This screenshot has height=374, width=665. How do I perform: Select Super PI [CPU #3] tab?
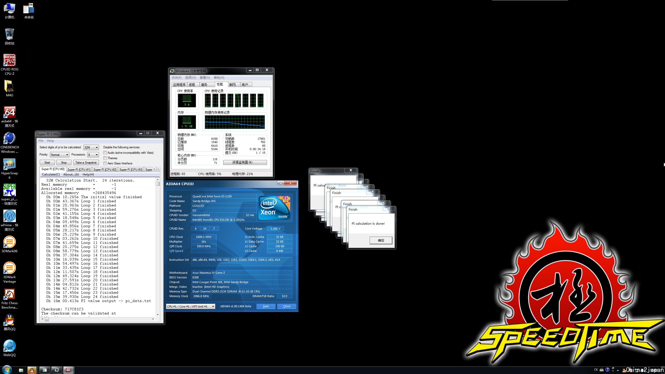(131, 170)
